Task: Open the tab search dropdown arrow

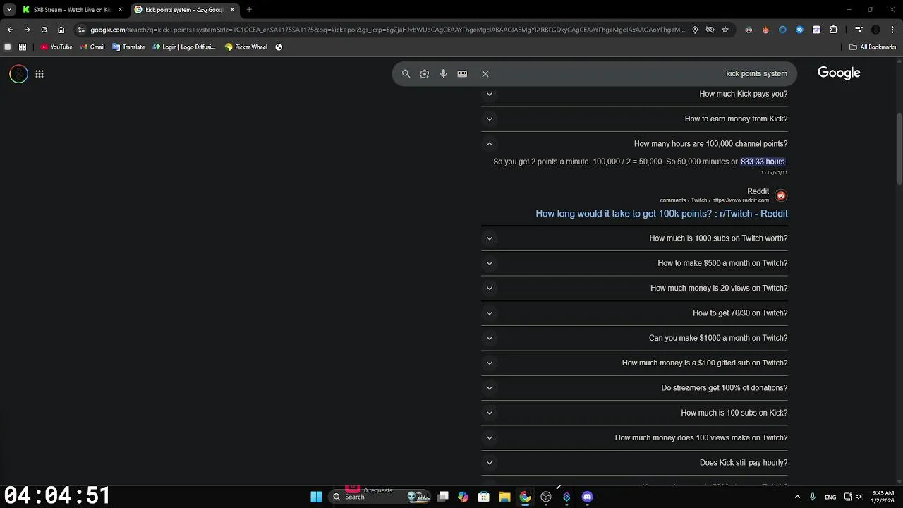Action: [9, 10]
